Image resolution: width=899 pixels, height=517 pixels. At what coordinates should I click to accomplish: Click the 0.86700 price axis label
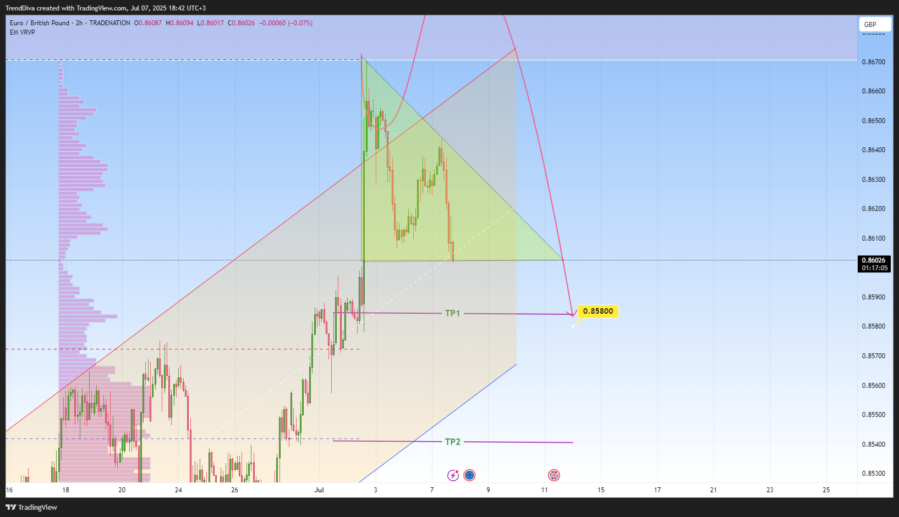tap(874, 62)
